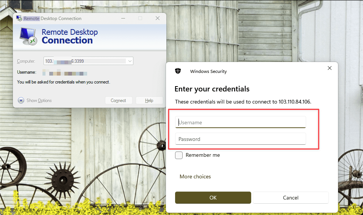This screenshot has height=215, width=363.
Task: Open the More choices link
Action: point(195,176)
